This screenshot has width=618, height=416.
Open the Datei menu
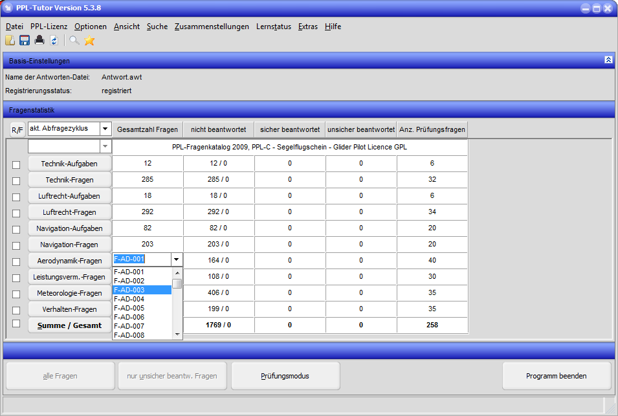(15, 27)
